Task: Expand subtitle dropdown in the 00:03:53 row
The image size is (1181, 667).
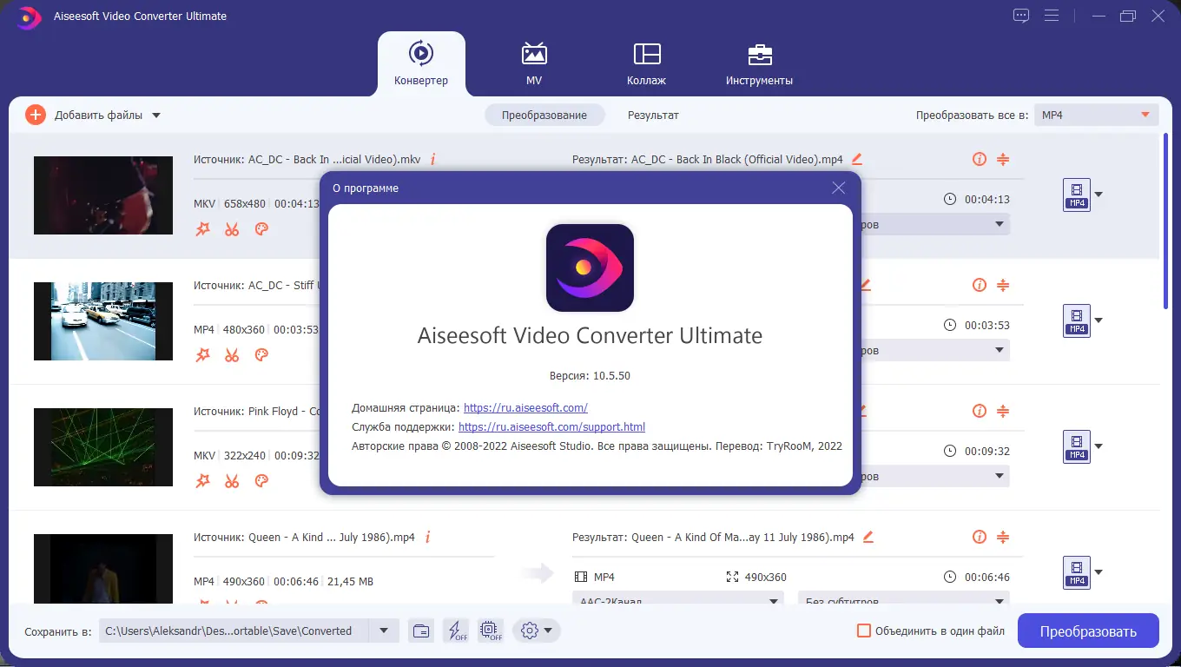Action: click(999, 351)
